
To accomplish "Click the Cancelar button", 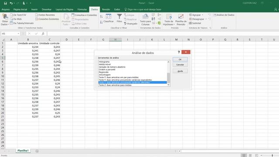I will click(x=180, y=65).
